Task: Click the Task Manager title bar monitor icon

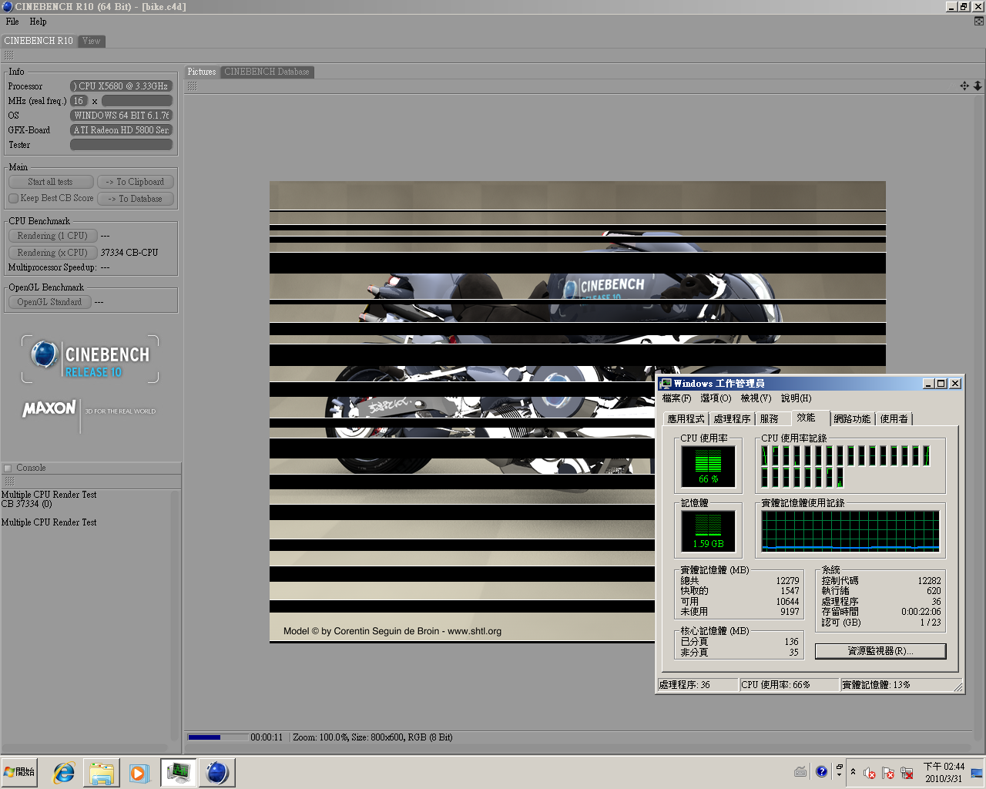Action: (666, 384)
